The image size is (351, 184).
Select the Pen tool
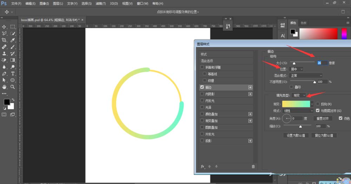[x=4, y=74]
